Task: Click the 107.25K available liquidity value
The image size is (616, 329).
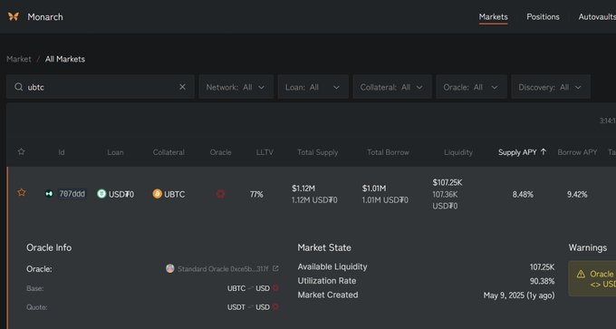Action: pos(542,266)
